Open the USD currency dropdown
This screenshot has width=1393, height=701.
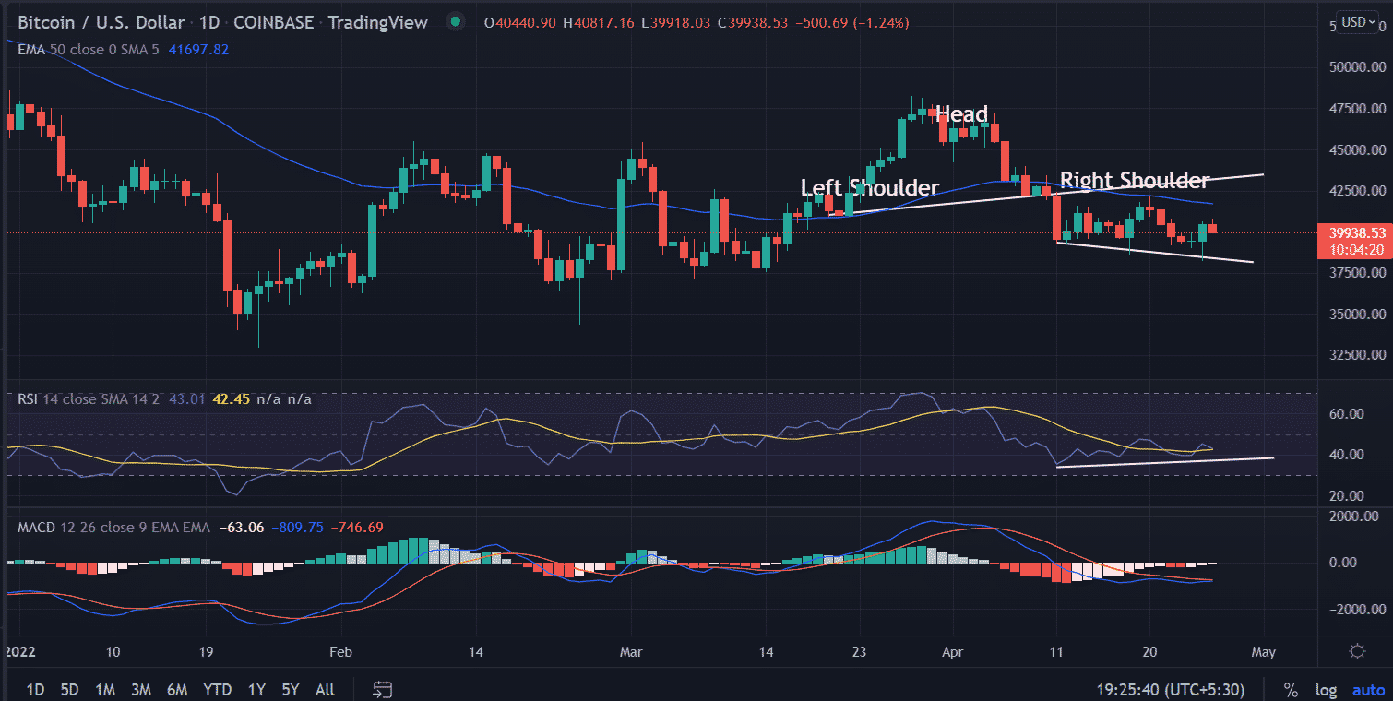coord(1359,22)
